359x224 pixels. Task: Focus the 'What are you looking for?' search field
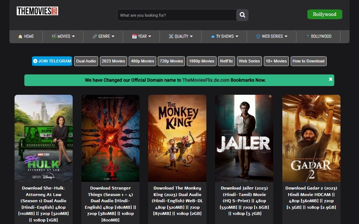(x=177, y=15)
